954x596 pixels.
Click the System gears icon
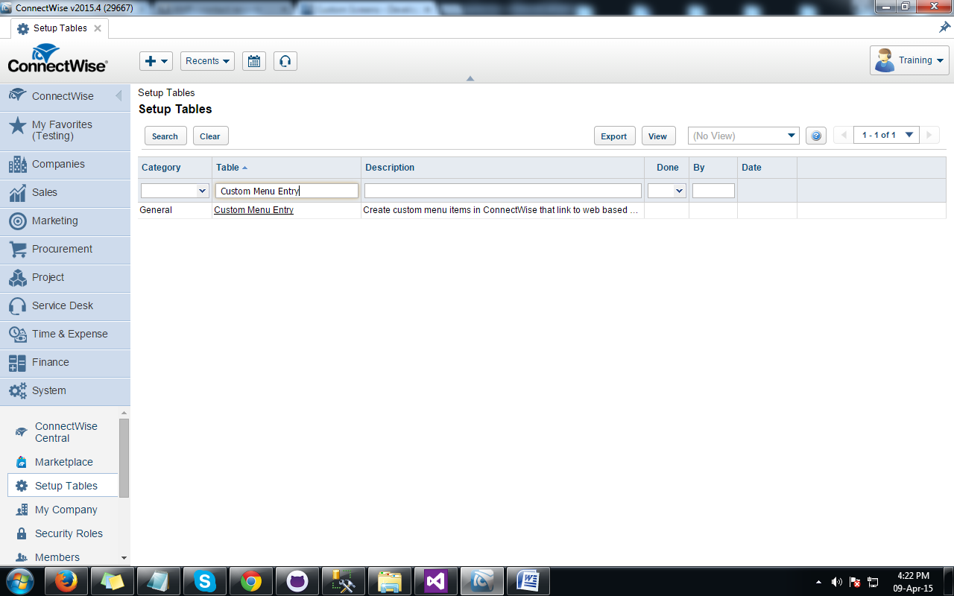(x=18, y=390)
